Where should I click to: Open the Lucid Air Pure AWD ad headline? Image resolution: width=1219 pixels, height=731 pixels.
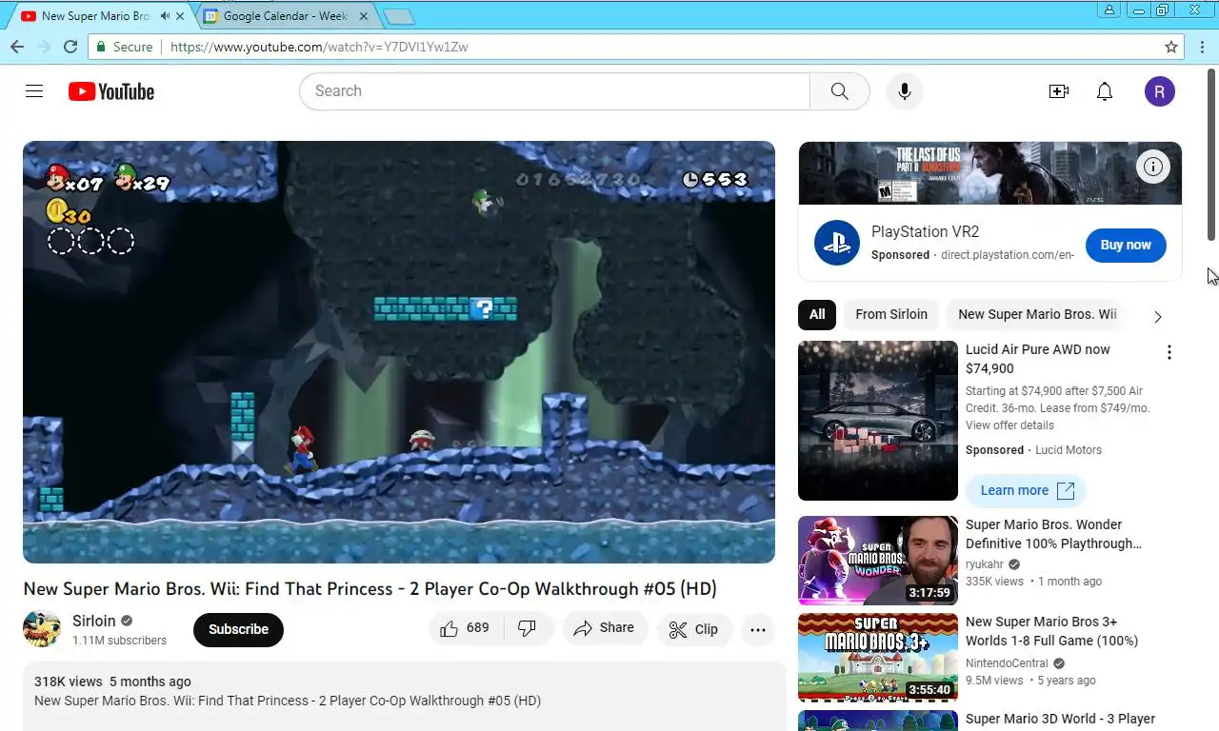[1038, 359]
